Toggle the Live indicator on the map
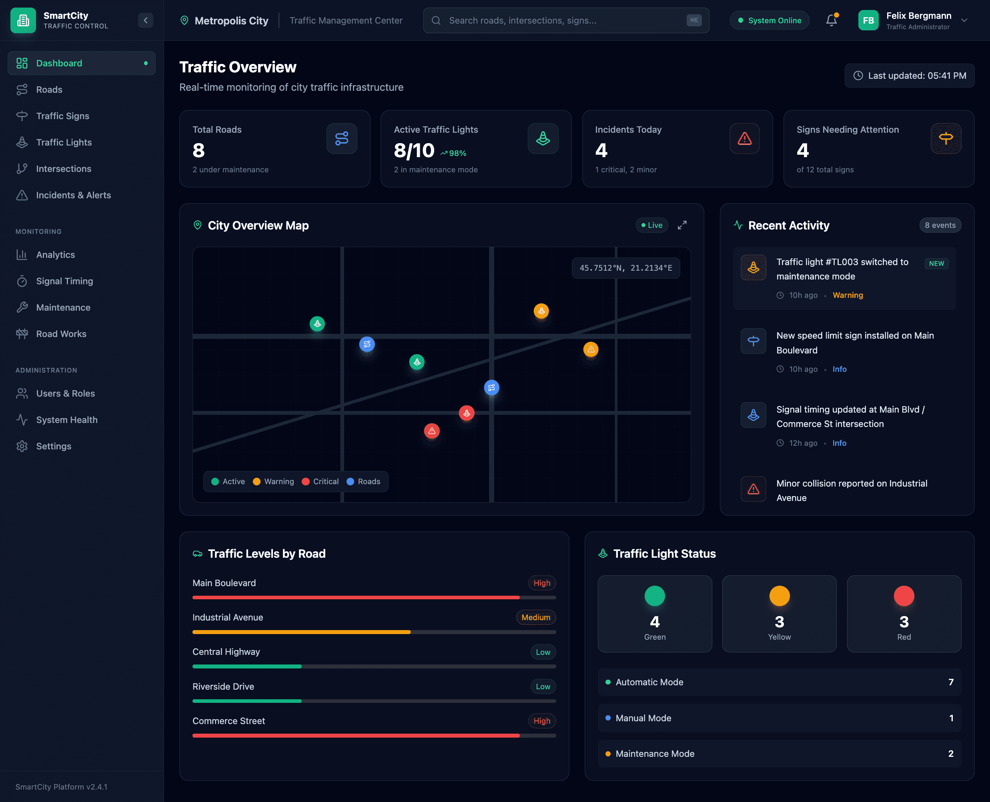 click(x=652, y=225)
